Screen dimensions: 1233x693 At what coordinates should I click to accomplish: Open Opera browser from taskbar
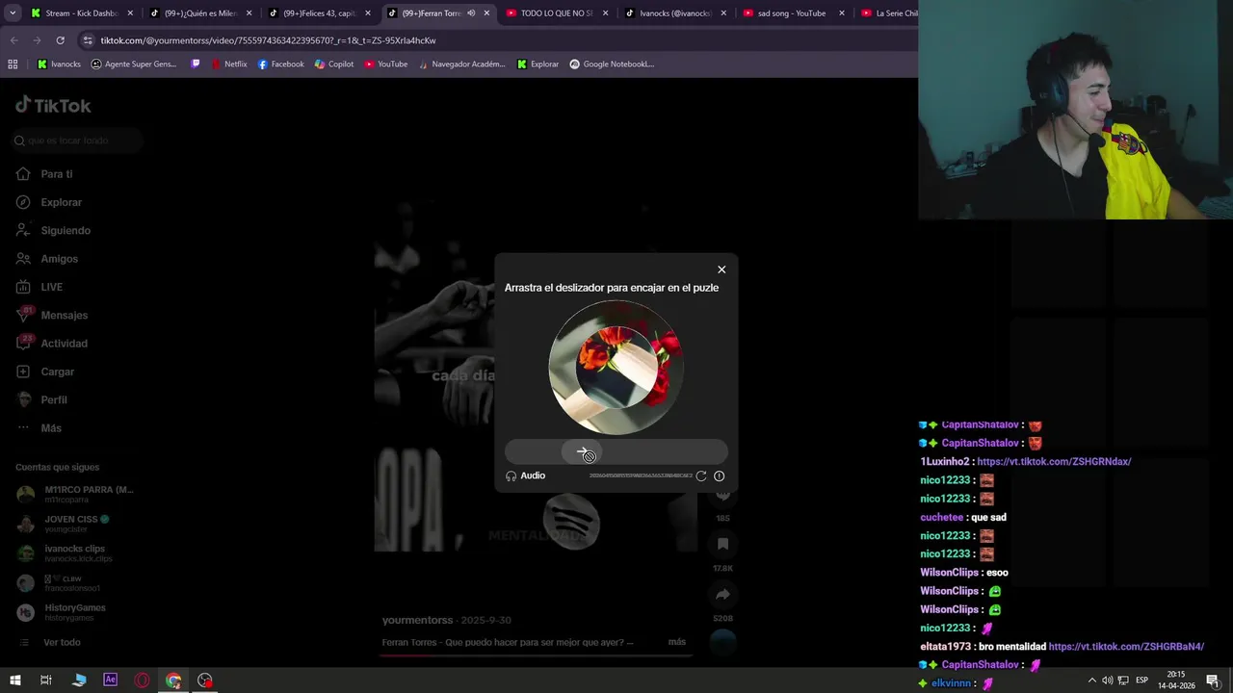(142, 680)
